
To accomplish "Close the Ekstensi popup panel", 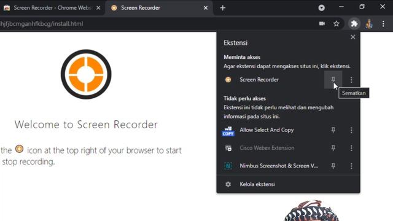I will pyautogui.click(x=353, y=37).
